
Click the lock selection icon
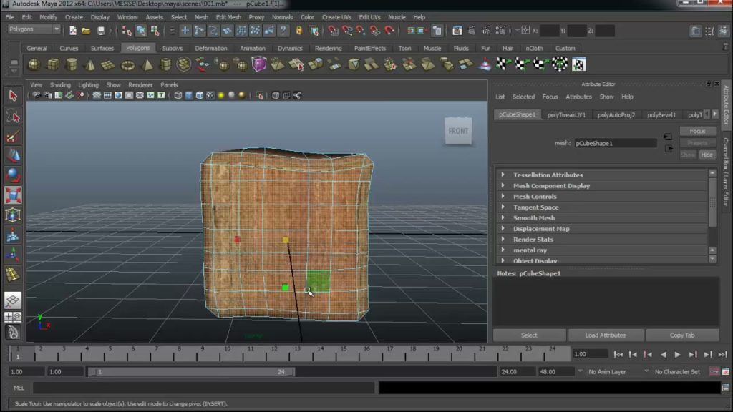point(298,31)
